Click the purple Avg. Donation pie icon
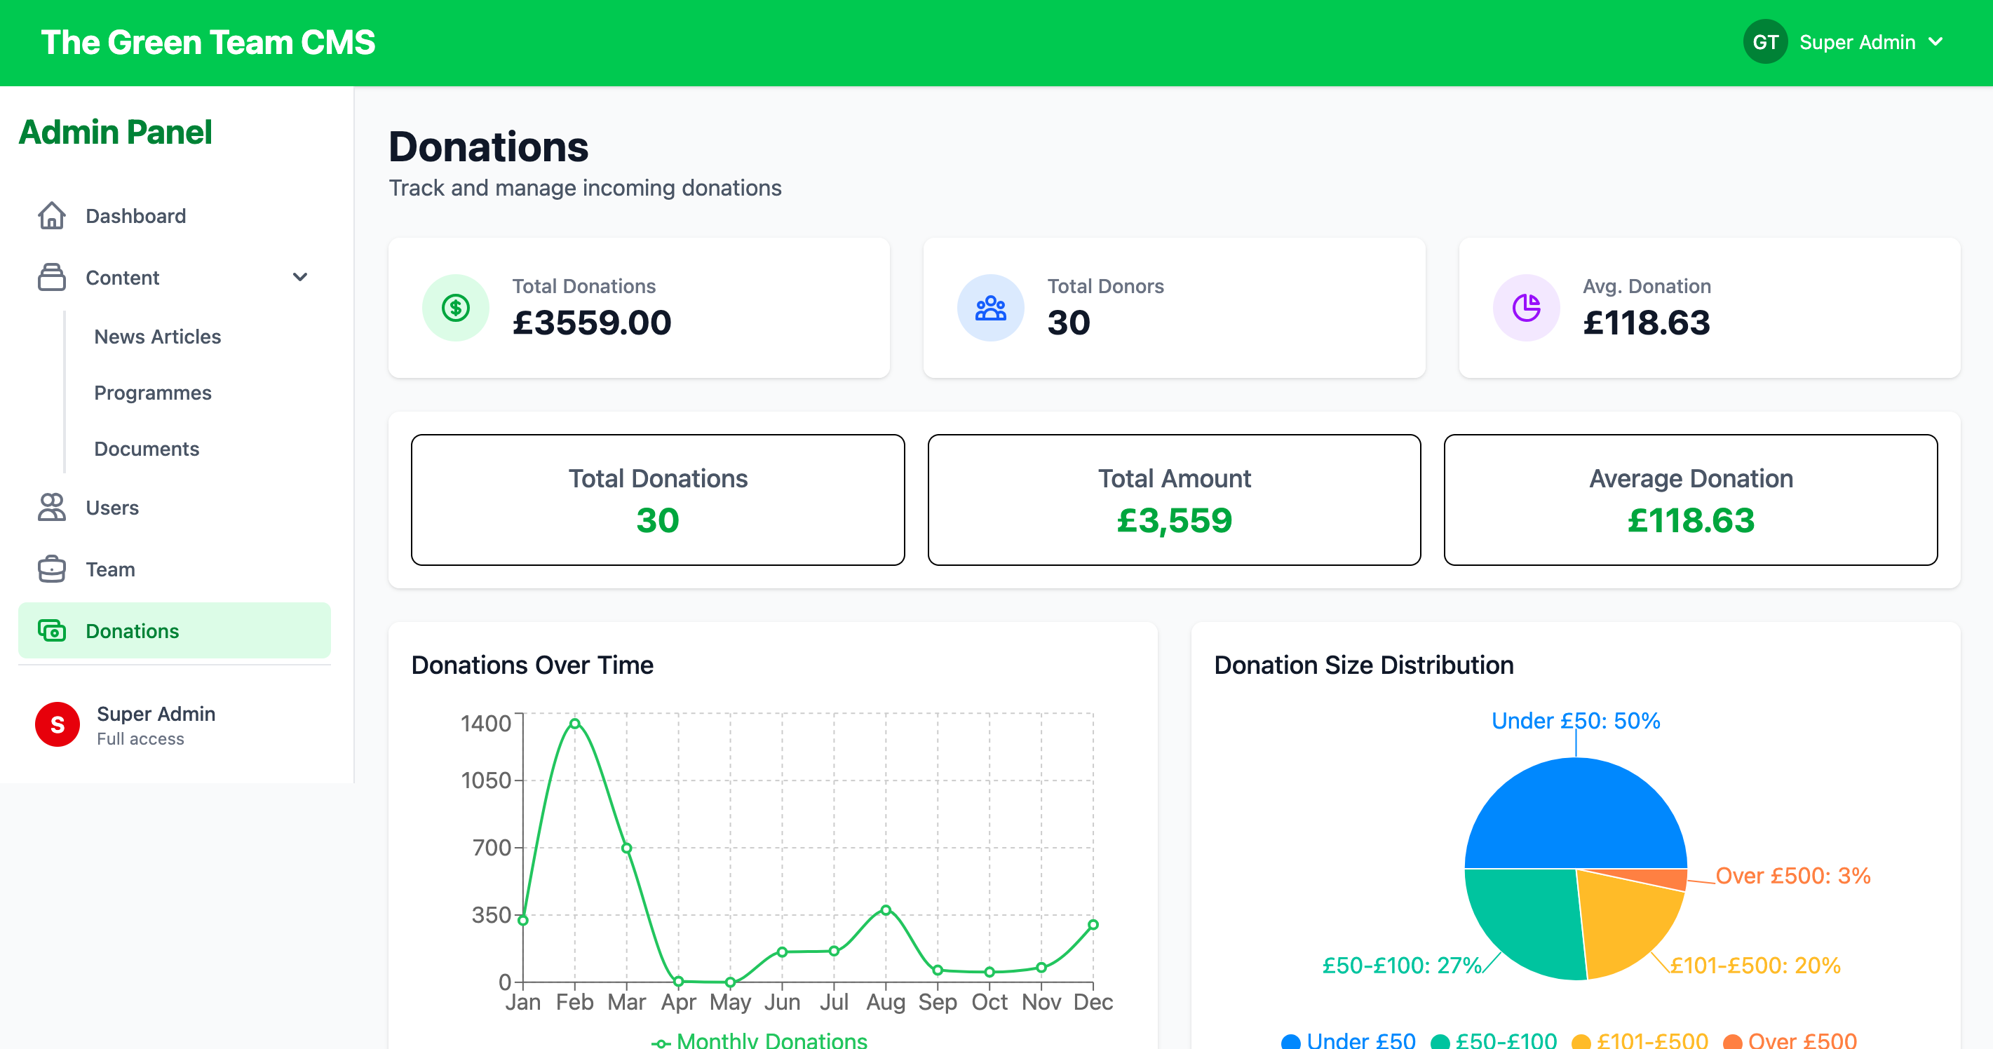The image size is (1993, 1049). click(1526, 308)
